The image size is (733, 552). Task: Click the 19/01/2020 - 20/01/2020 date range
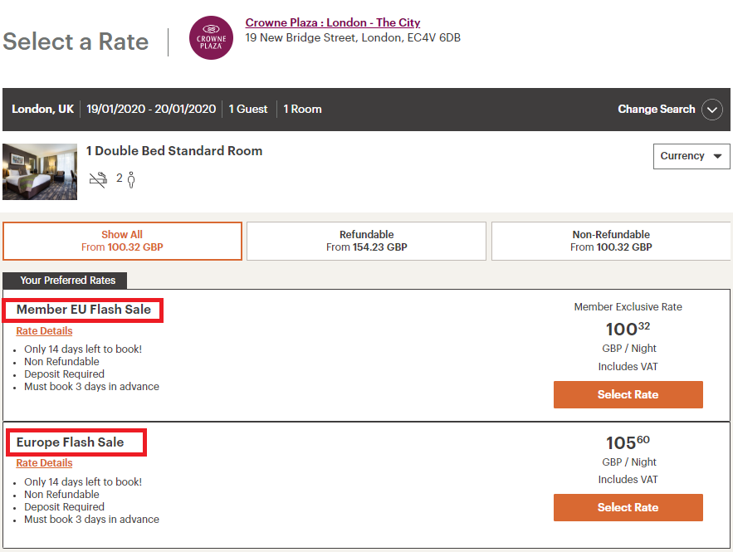pyautogui.click(x=151, y=110)
